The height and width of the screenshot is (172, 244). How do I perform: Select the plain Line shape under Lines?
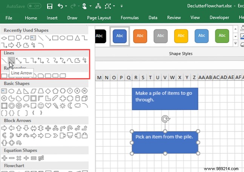click(x=4, y=60)
